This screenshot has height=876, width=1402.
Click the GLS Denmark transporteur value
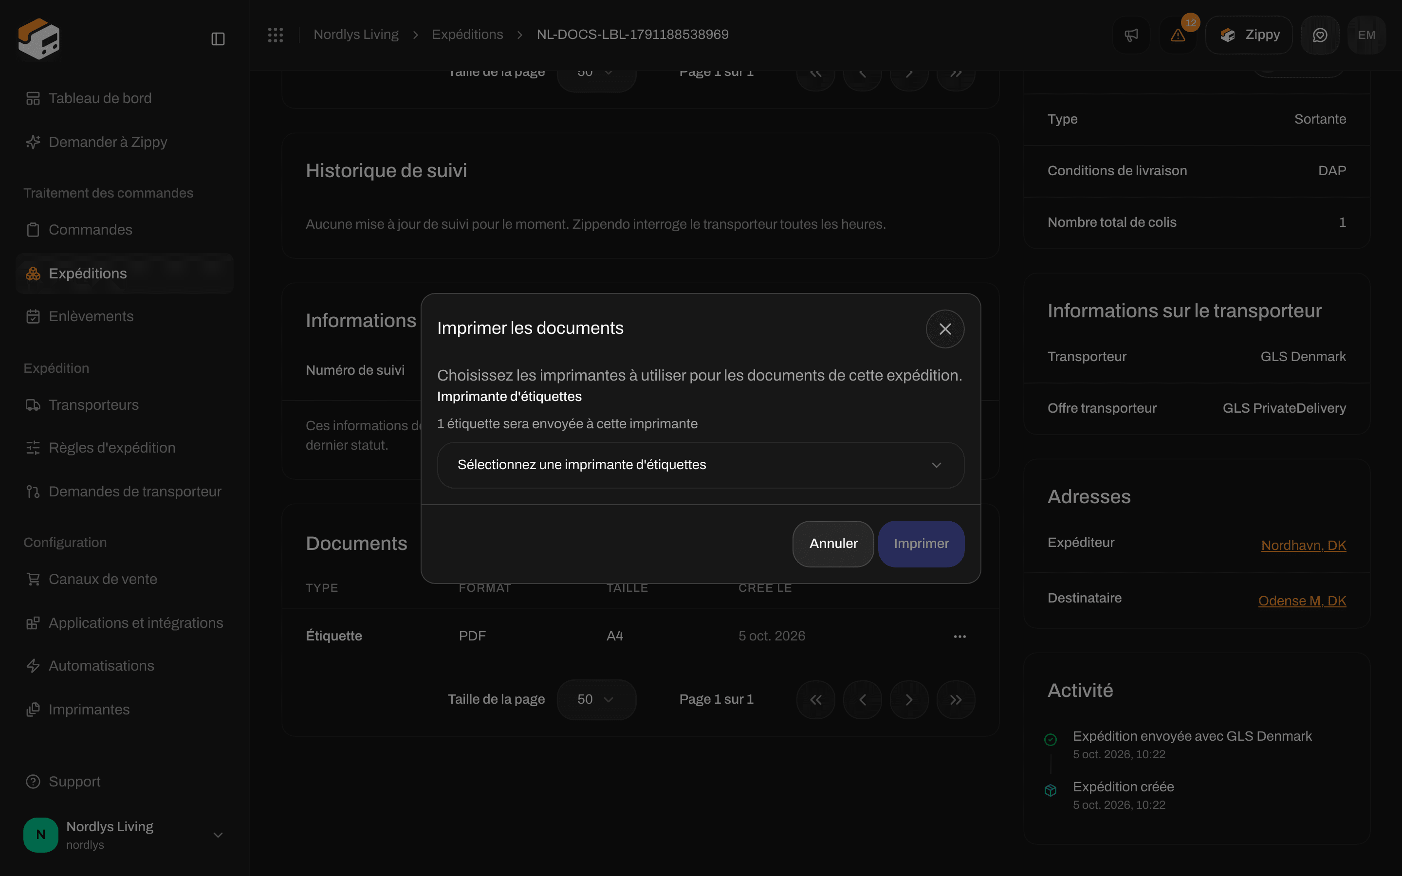(1303, 357)
